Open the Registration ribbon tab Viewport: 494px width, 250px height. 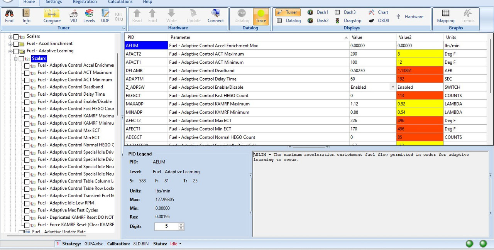coord(85,2)
